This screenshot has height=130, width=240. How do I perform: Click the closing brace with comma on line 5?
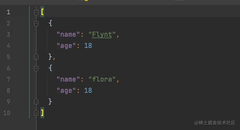tap(52, 57)
